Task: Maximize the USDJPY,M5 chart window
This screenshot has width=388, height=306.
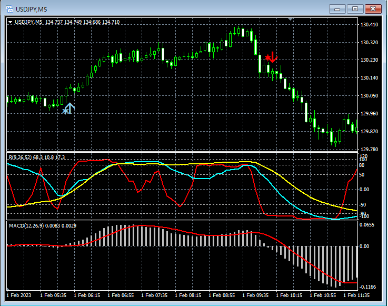Action: [x=355, y=9]
